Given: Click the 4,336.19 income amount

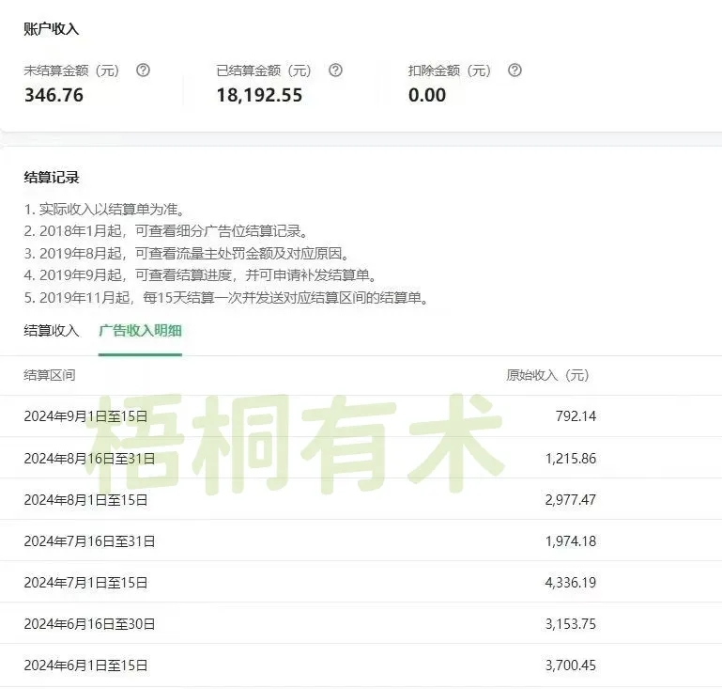Looking at the screenshot, I should [x=570, y=583].
